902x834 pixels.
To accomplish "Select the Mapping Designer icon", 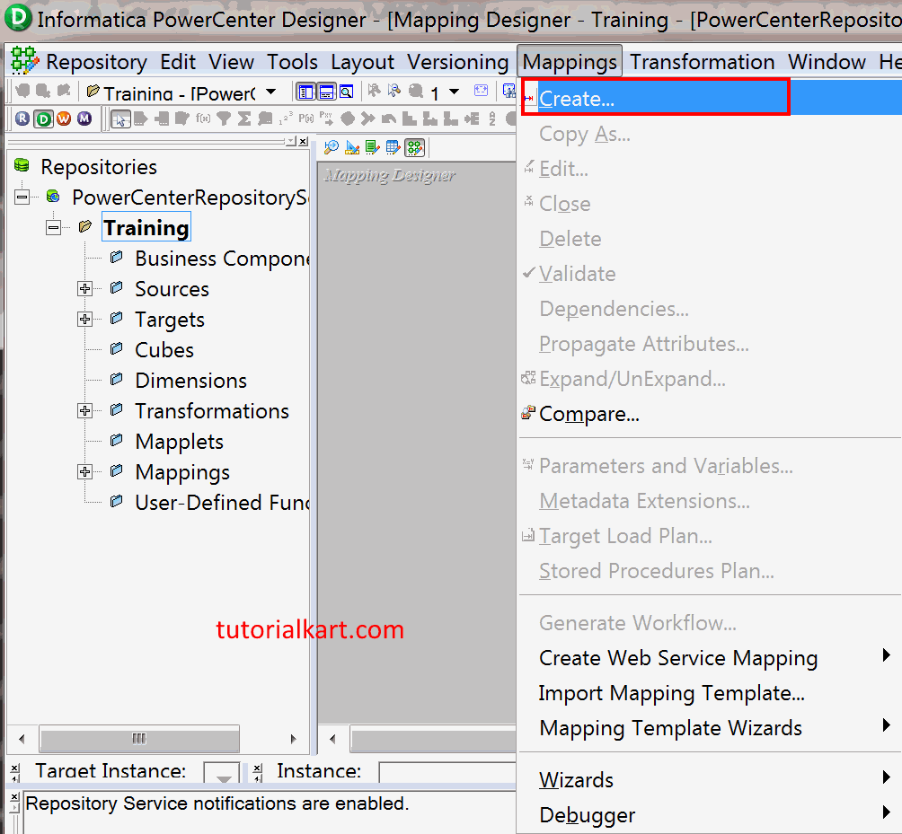I will (413, 146).
